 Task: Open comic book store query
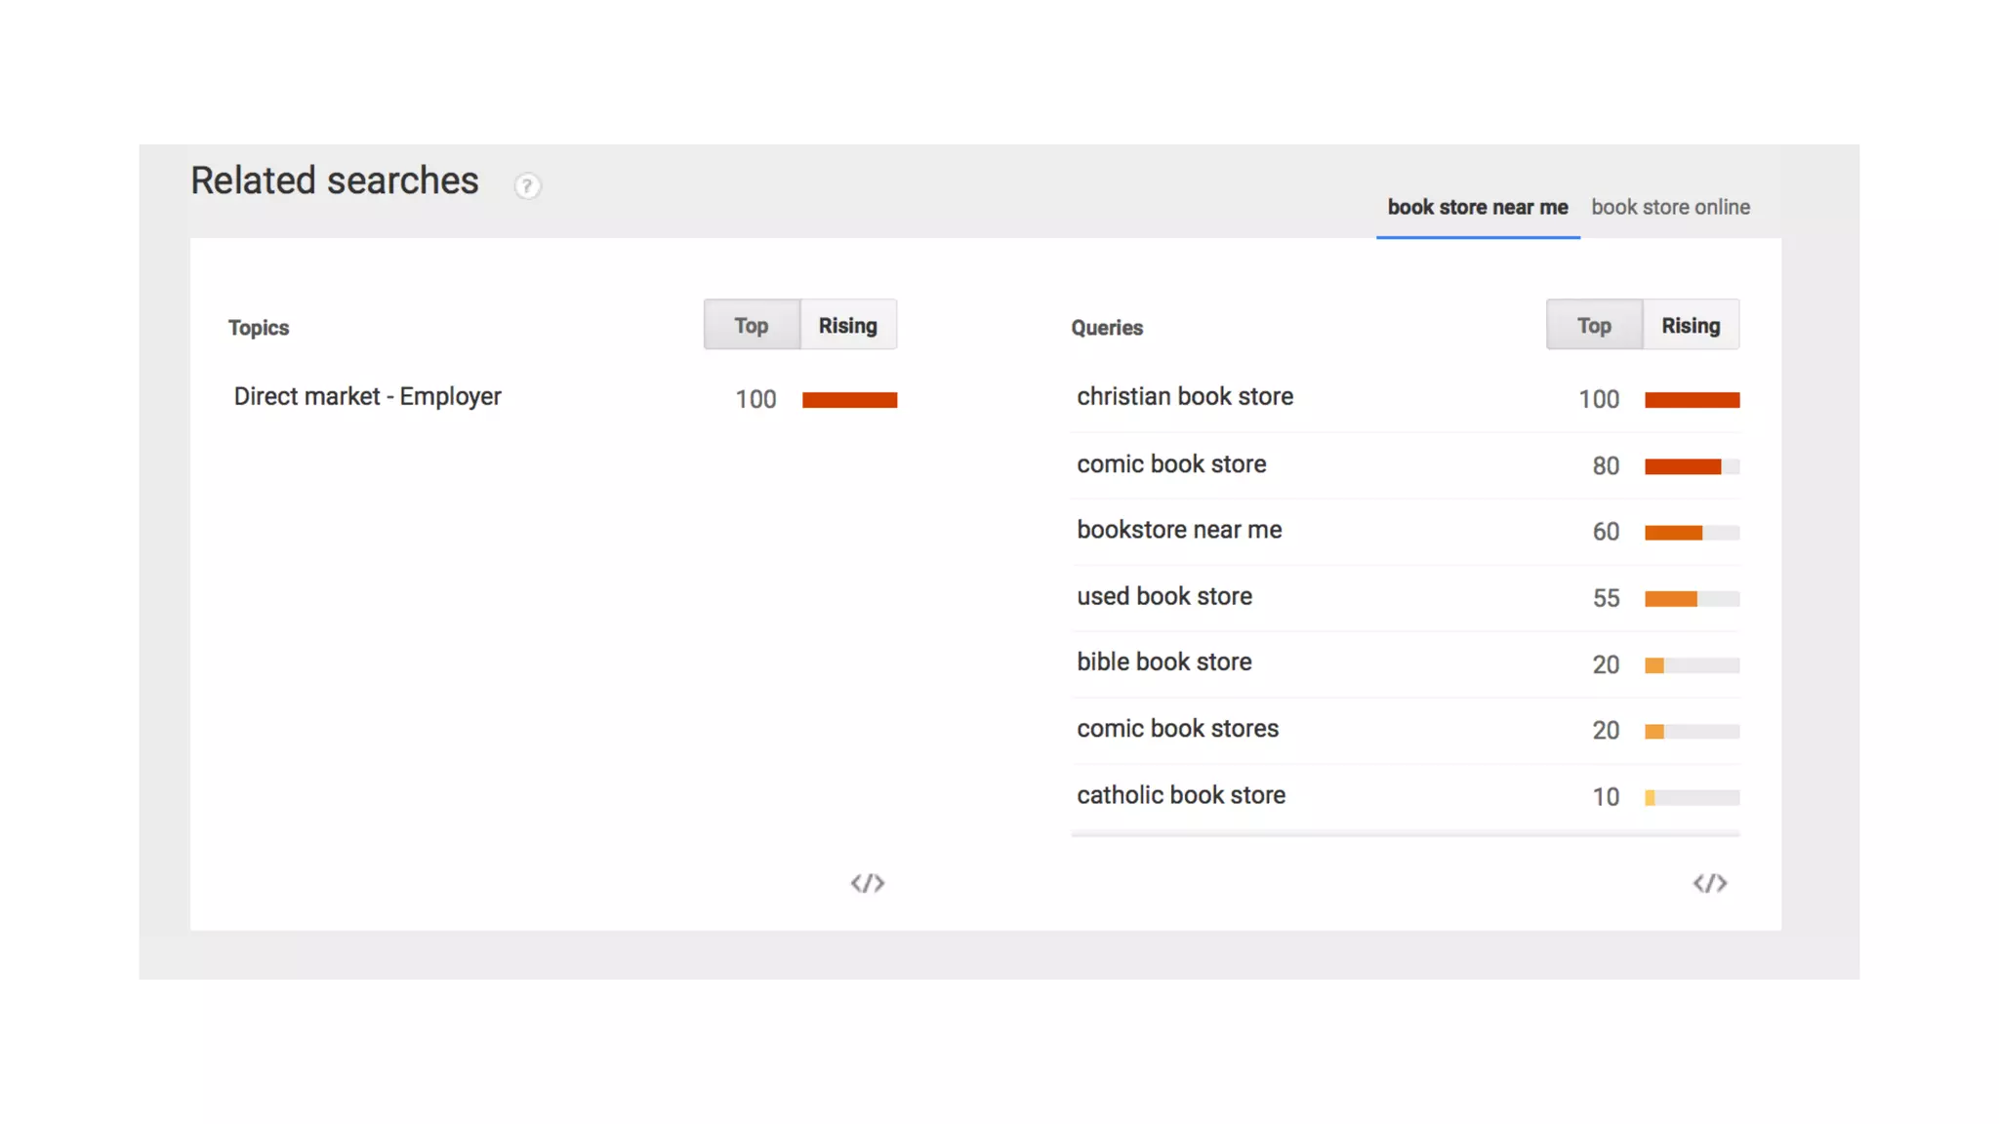click(1171, 464)
